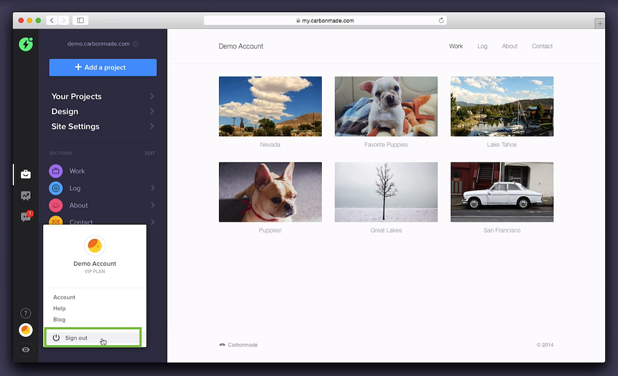Expand the Design chevron
Image resolution: width=618 pixels, height=376 pixels.
[152, 111]
